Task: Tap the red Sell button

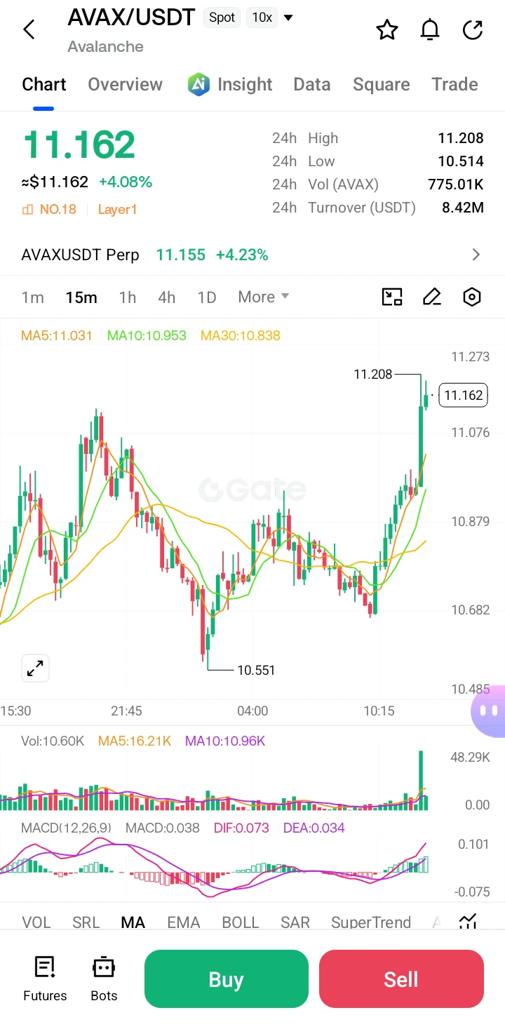Action: point(401,979)
